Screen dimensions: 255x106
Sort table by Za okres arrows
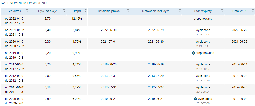[27, 11]
